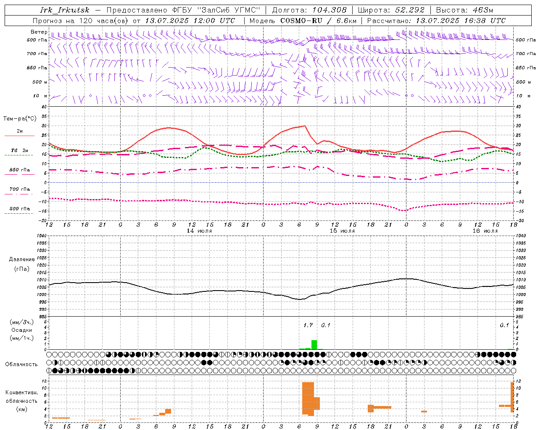Viewport: 538px width, 430px height.
Task: Click the (мм/3ч.) precipitation unit label
Action: [22, 322]
